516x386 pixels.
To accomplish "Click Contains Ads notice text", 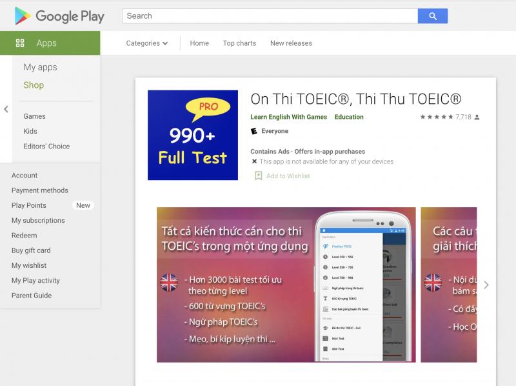I will click(x=270, y=152).
